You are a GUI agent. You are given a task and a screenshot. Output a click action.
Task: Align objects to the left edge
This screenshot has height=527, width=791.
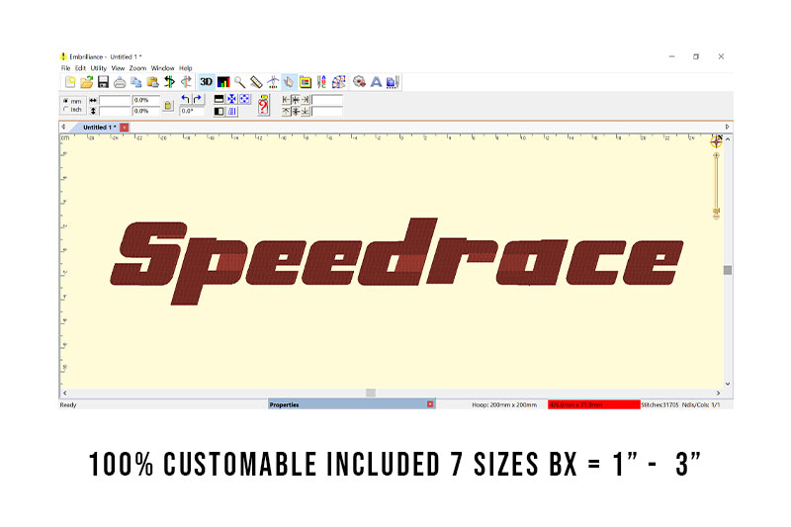coord(286,99)
